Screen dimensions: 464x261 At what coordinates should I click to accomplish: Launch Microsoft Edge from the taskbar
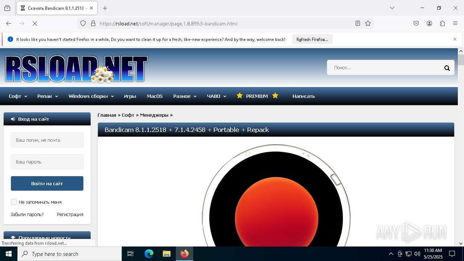(x=149, y=254)
